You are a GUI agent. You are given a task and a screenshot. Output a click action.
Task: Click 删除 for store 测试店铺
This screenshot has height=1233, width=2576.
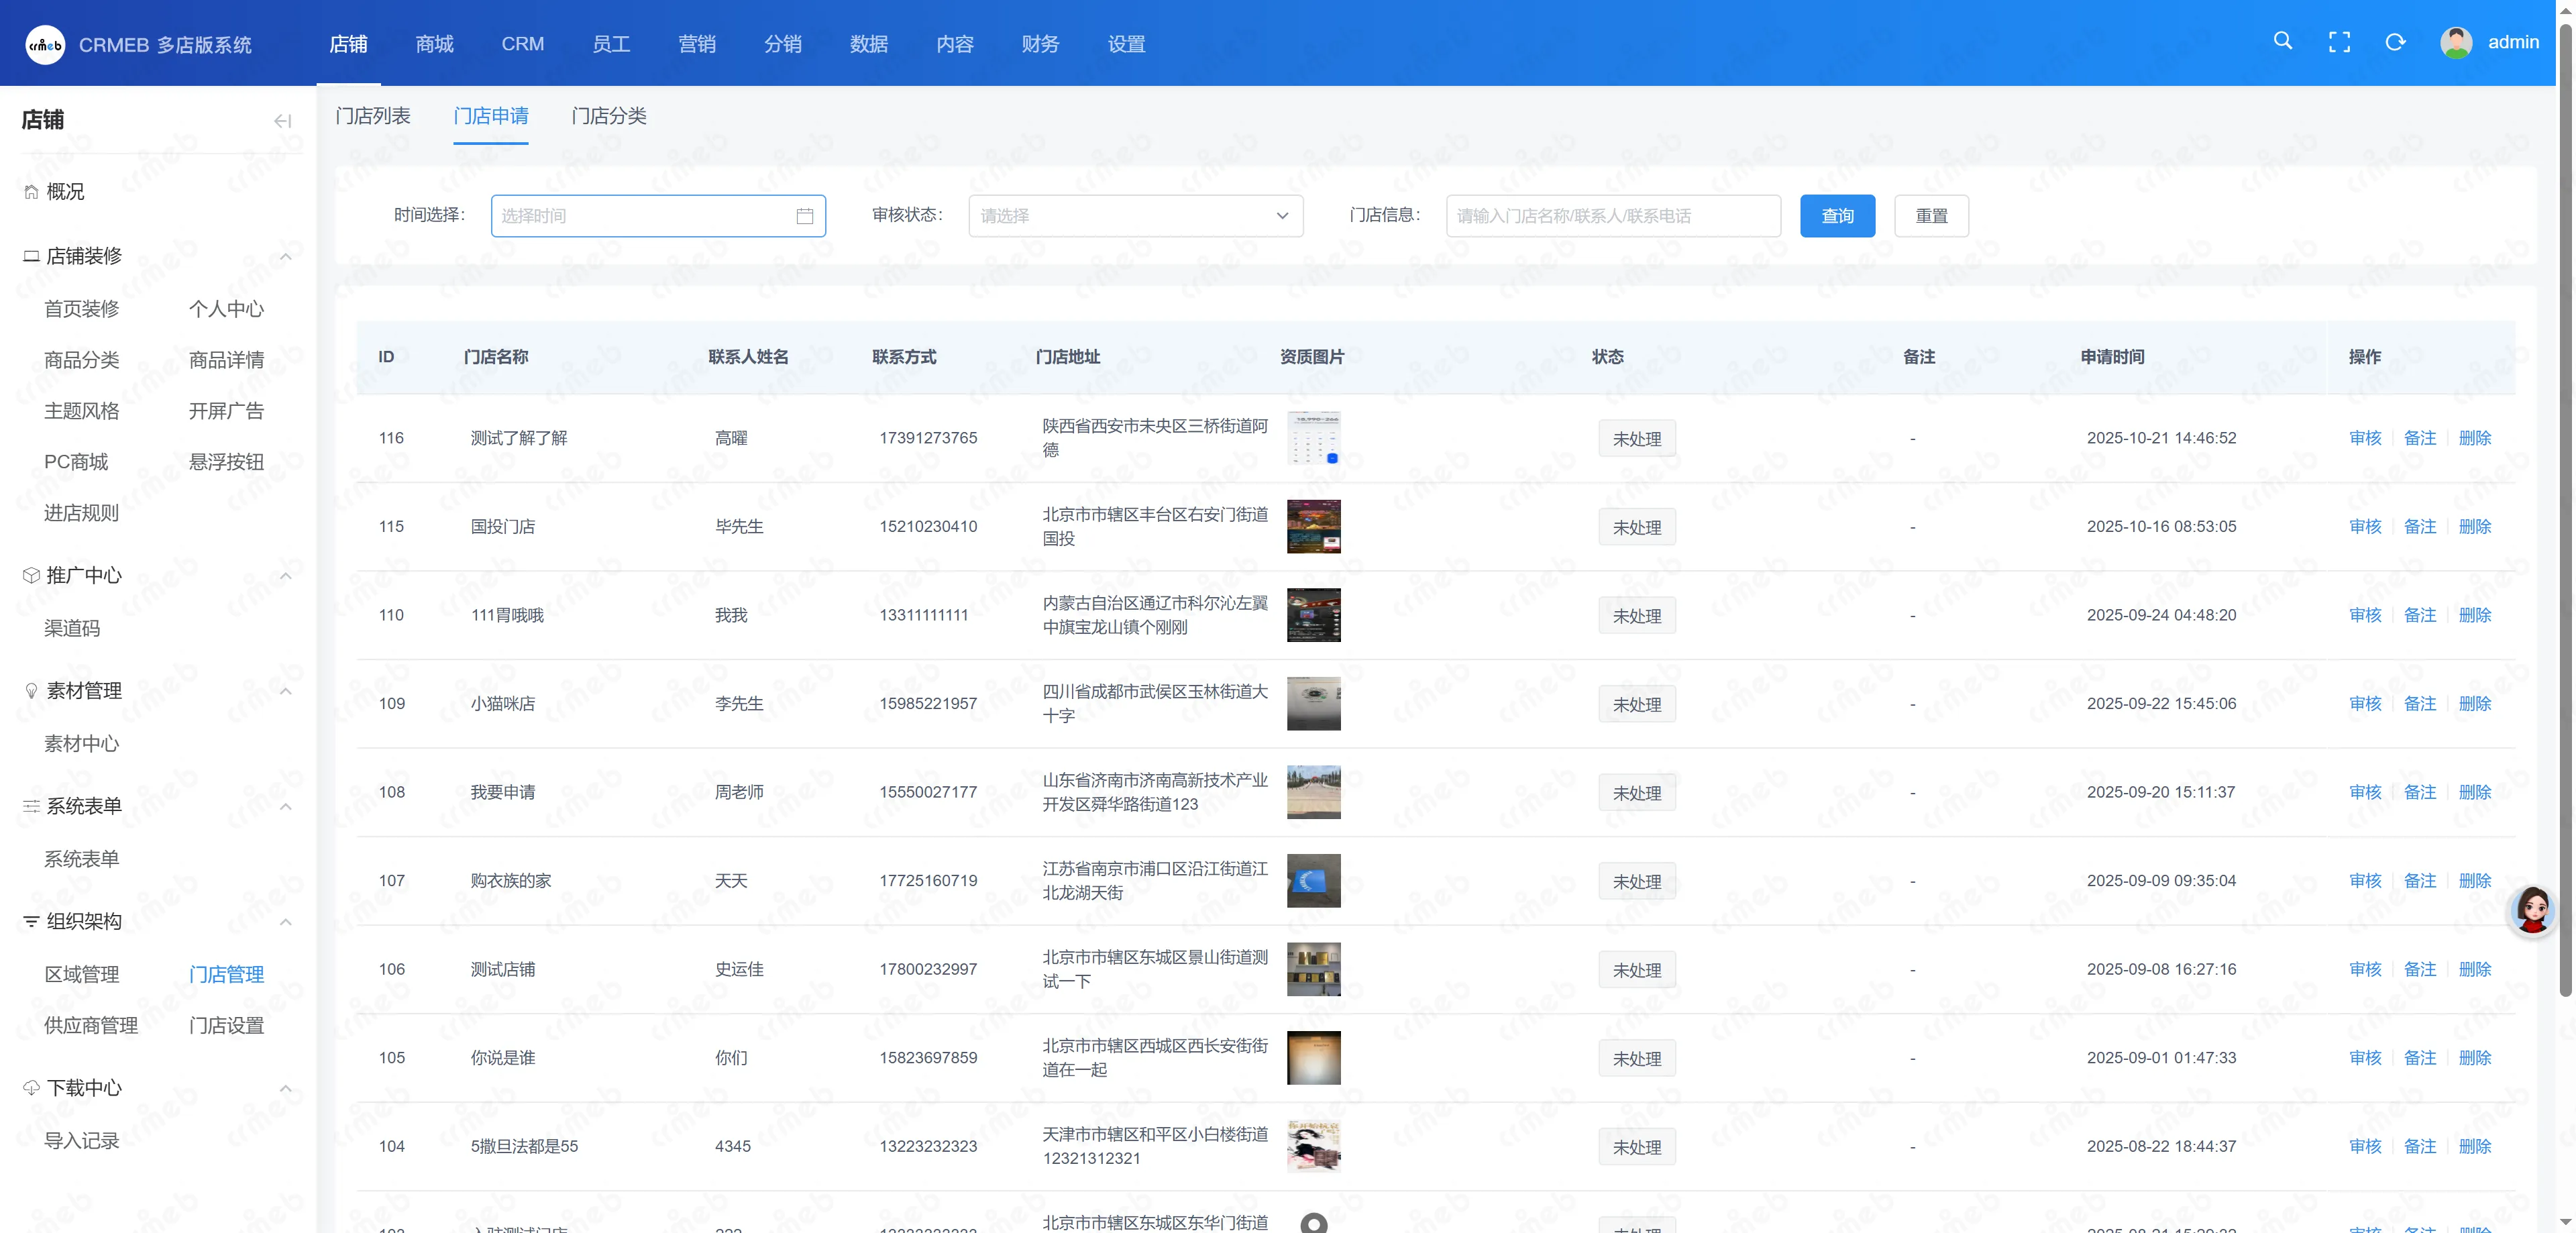click(x=2474, y=969)
